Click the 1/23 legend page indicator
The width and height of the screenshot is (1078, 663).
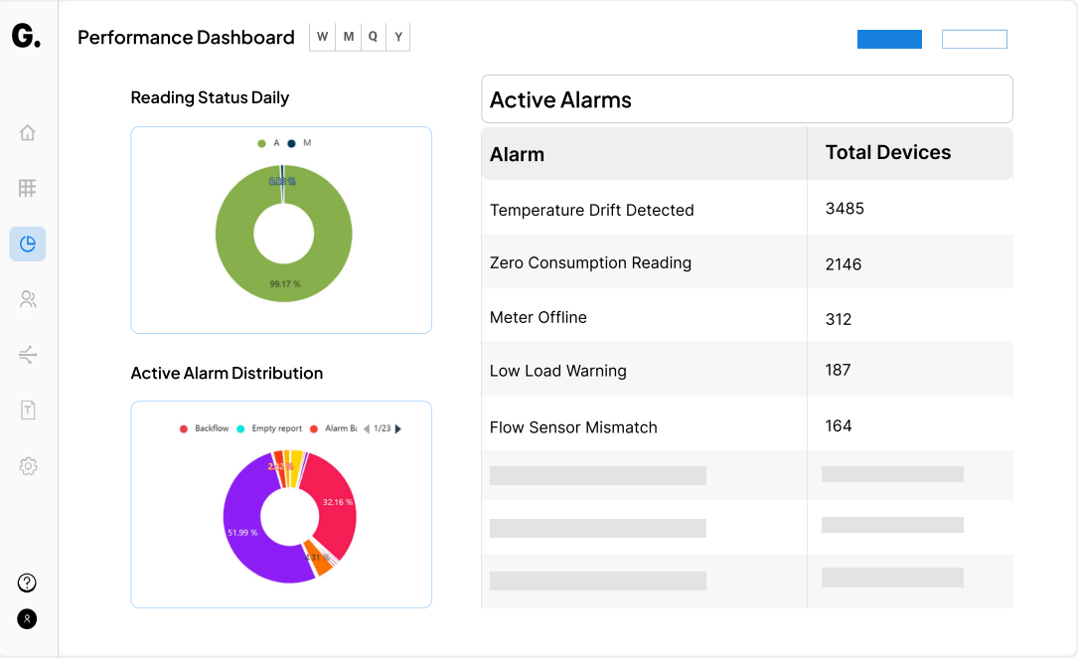(x=383, y=429)
